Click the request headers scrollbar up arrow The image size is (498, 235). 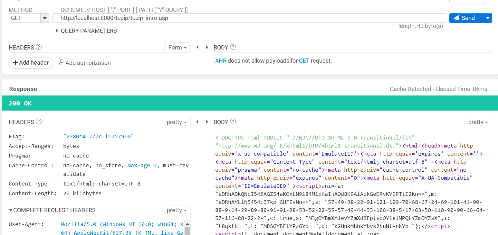tap(187, 223)
